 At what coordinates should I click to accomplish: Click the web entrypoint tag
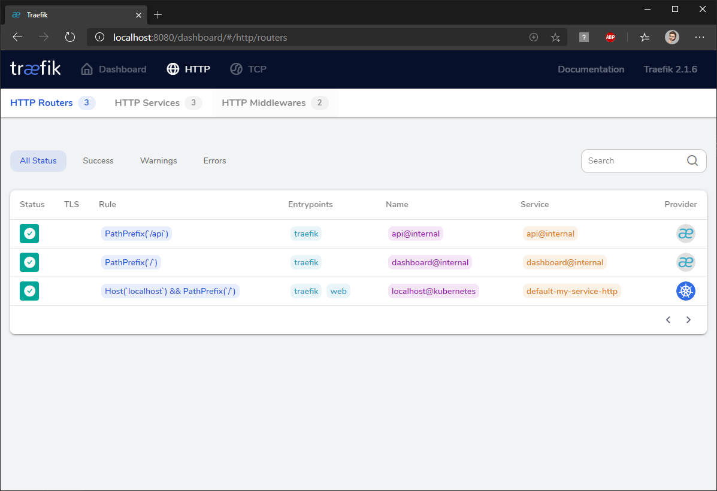(338, 291)
